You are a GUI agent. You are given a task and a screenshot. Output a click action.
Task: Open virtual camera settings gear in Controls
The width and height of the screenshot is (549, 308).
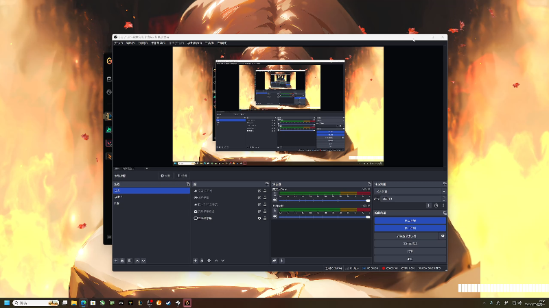[x=442, y=235]
